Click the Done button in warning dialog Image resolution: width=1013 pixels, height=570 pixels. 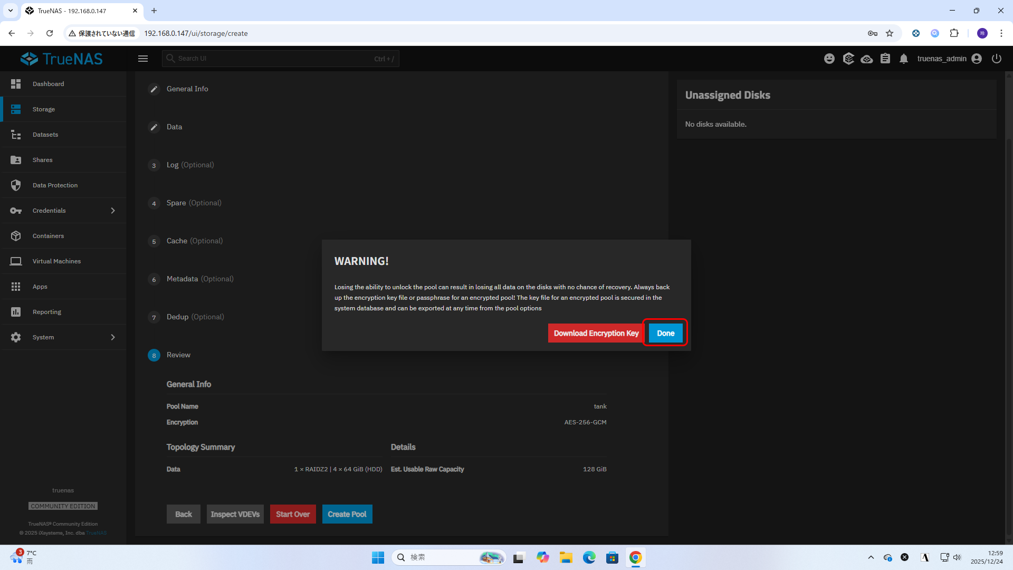(665, 333)
